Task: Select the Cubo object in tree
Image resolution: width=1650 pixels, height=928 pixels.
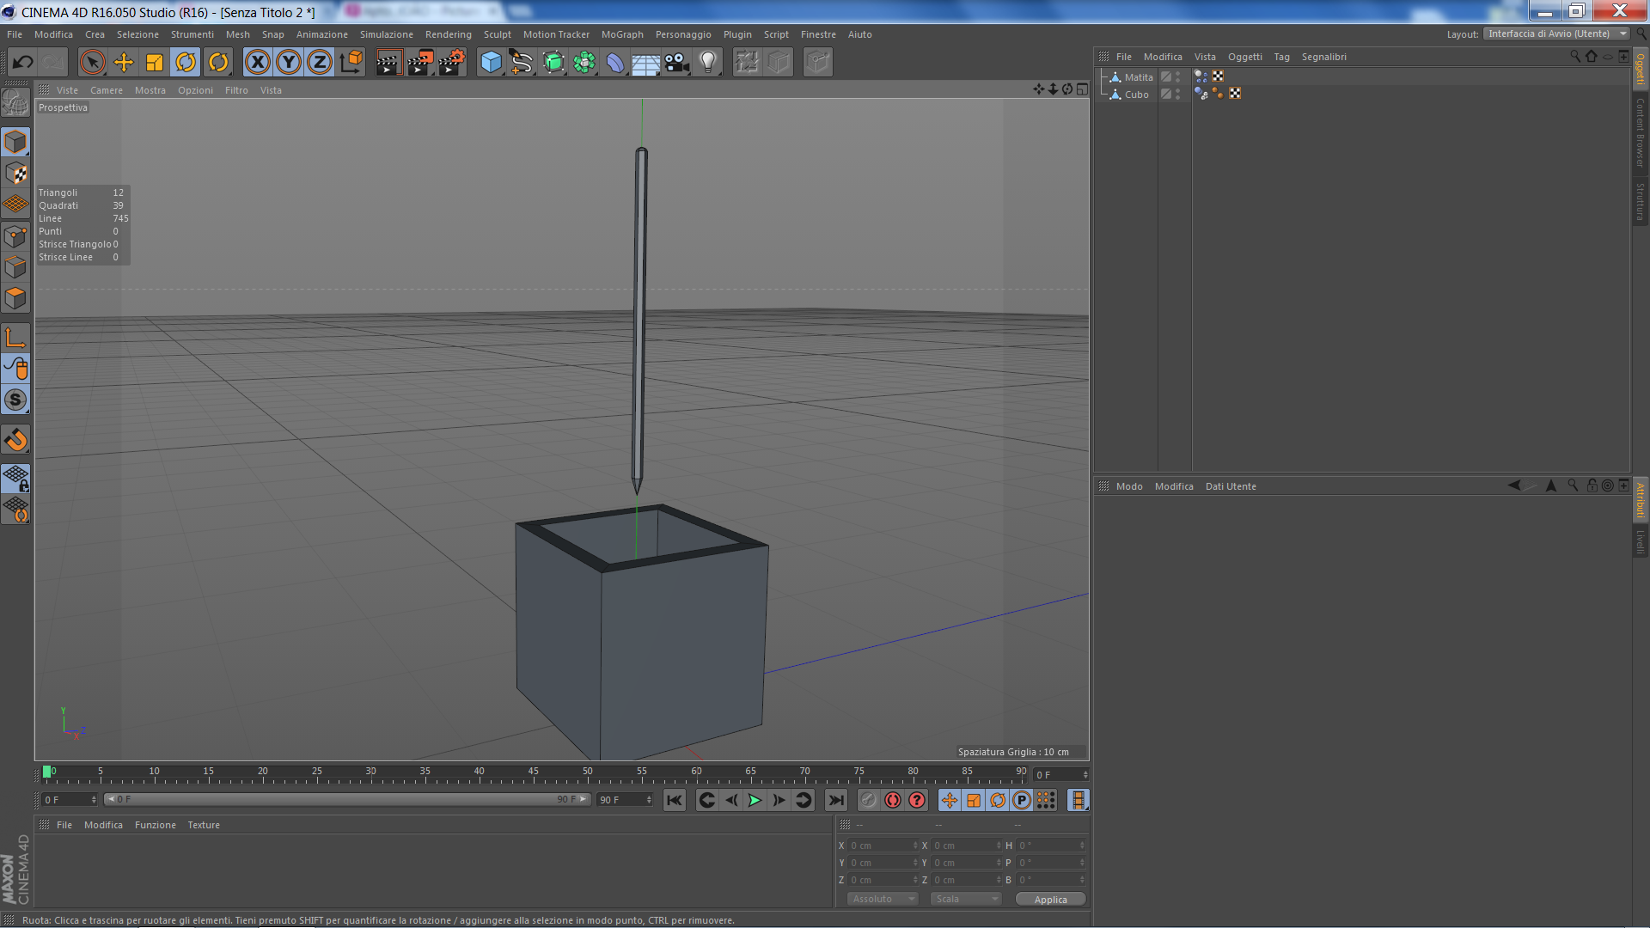Action: point(1136,95)
